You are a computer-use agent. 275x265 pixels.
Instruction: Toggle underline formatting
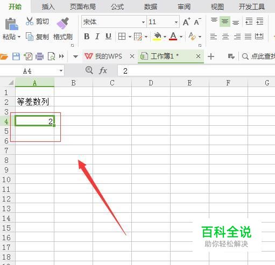108,37
